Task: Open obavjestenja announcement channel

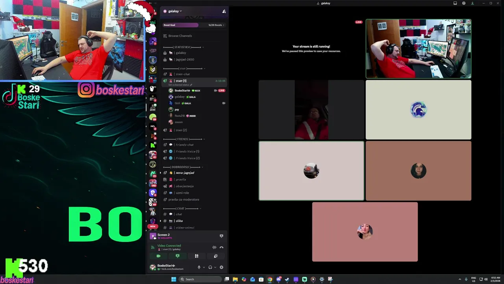Action: click(x=194, y=186)
